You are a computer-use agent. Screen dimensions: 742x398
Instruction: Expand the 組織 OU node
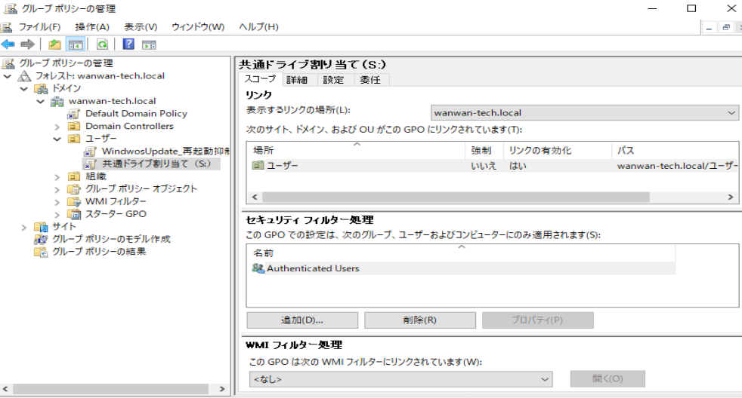[x=57, y=177]
